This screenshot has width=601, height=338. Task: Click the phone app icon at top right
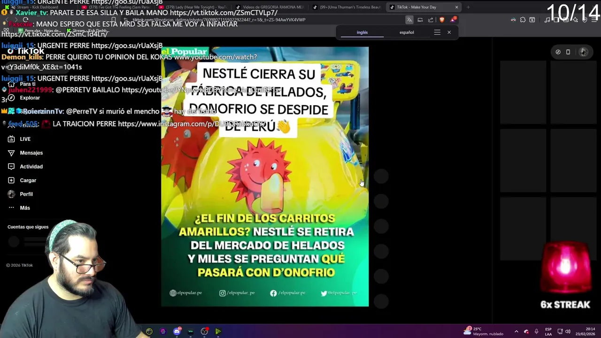568,52
